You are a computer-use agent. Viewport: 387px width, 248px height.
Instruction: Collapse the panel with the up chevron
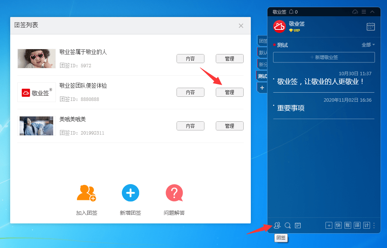pyautogui.click(x=372, y=12)
